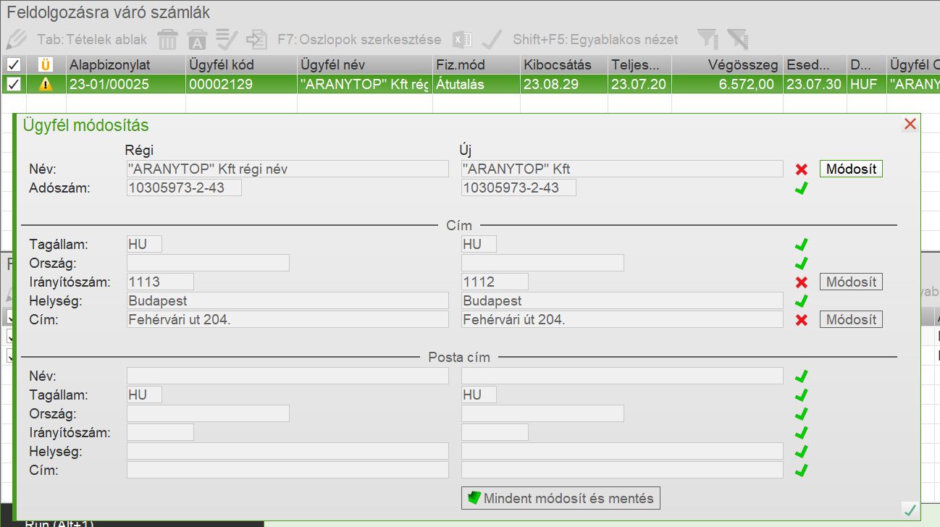Click the Régi Tagállam field in the Cím section
Viewport: 940px width, 527px height.
click(144, 244)
